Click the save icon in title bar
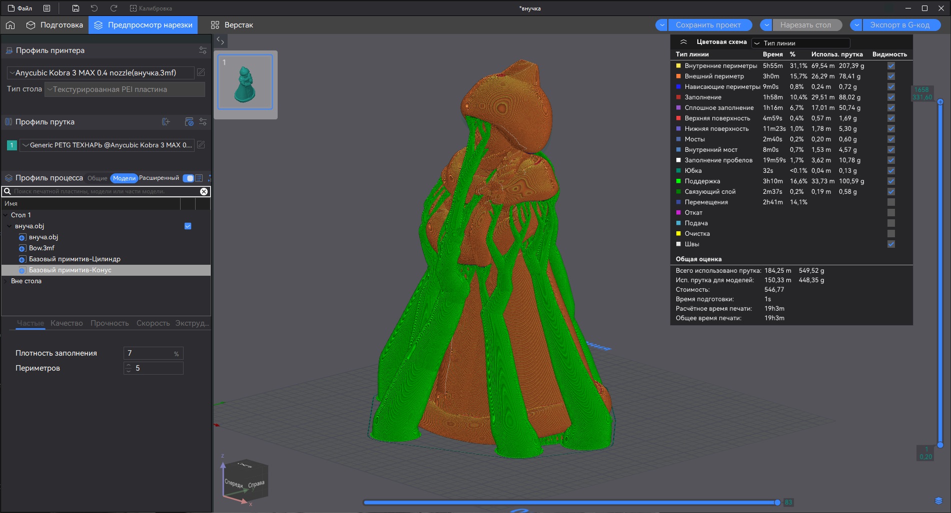This screenshot has width=951, height=513. (76, 8)
